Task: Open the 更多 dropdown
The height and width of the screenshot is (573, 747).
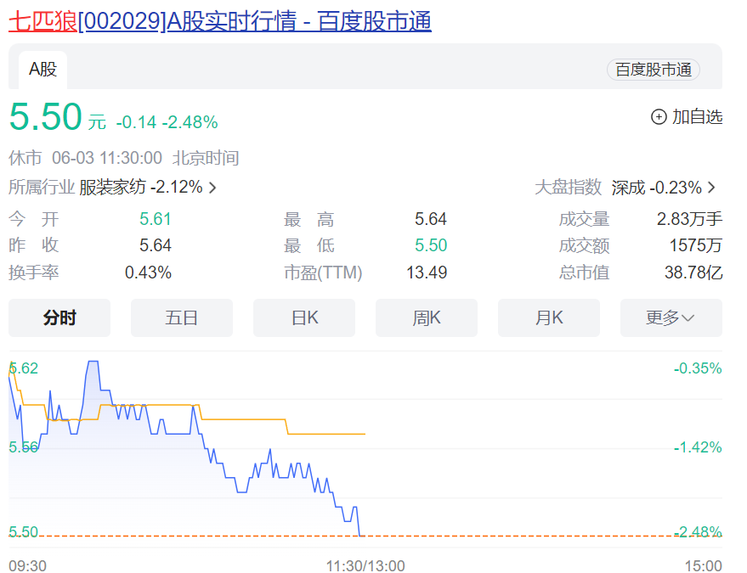Action: click(x=671, y=318)
